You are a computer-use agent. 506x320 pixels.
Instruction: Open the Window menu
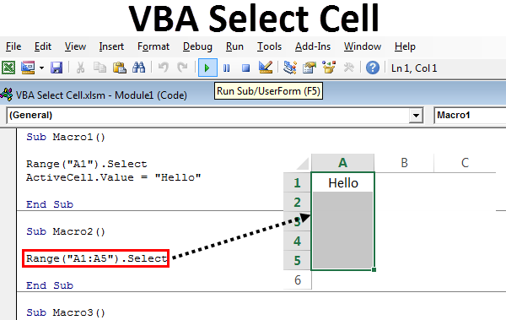coord(363,46)
